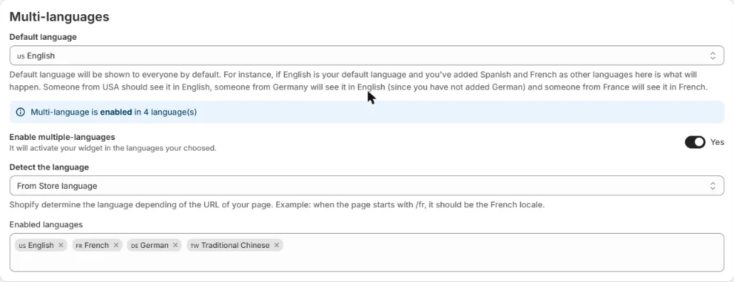734x282 pixels.
Task: Click the Yes label beside the switch
Action: coord(717,142)
